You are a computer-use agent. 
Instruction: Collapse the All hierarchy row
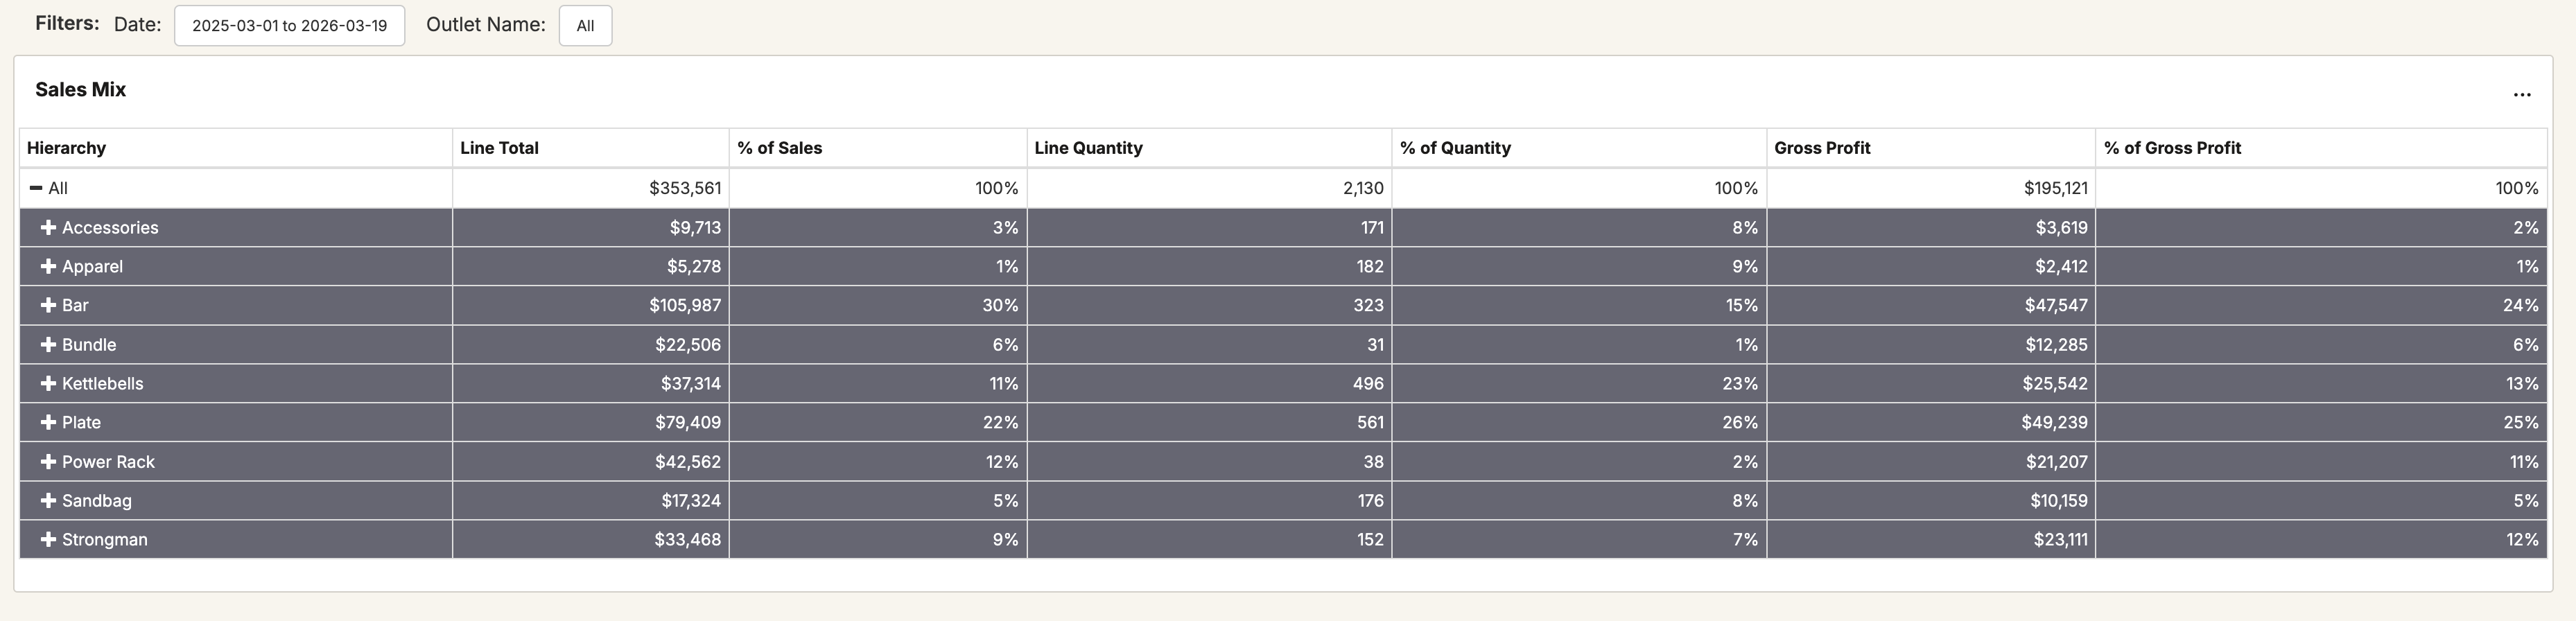coord(36,188)
